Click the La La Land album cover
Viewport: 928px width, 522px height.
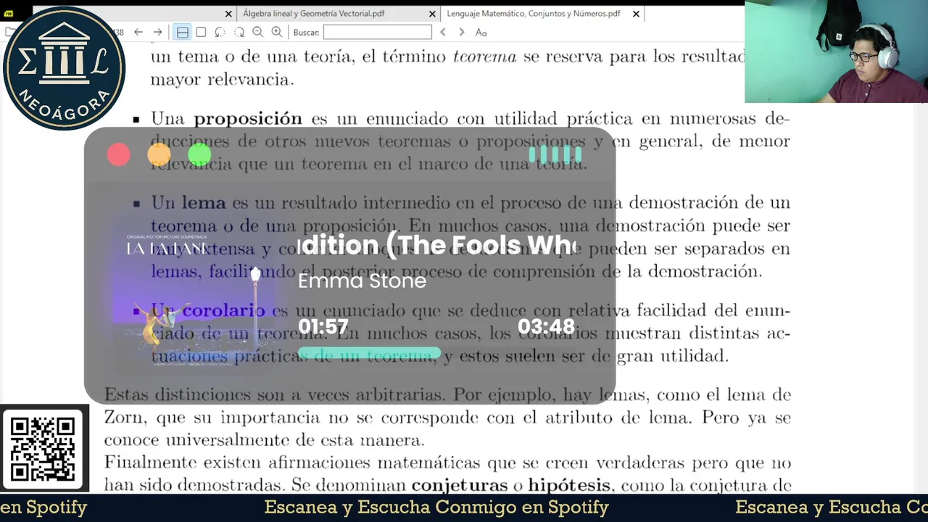click(191, 299)
